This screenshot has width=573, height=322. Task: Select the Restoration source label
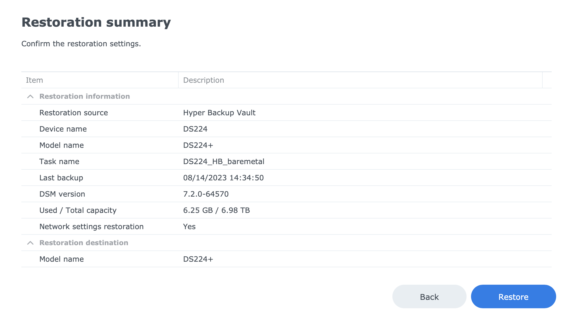point(74,113)
